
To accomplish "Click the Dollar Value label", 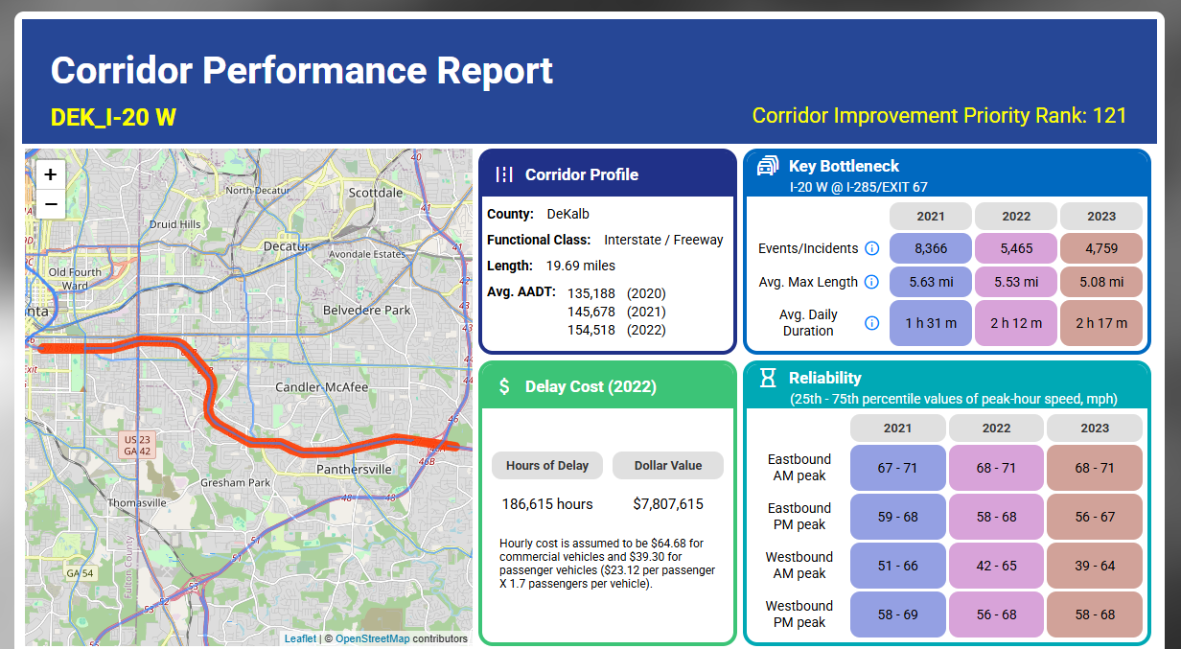I will click(668, 466).
